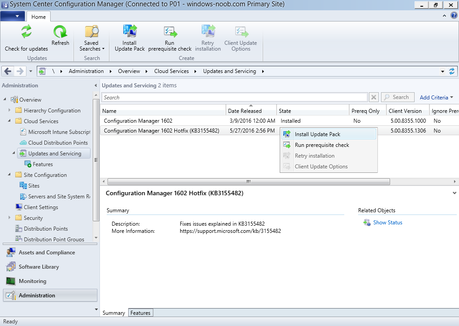Click the Search button
This screenshot has width=459, height=326.
398,97
